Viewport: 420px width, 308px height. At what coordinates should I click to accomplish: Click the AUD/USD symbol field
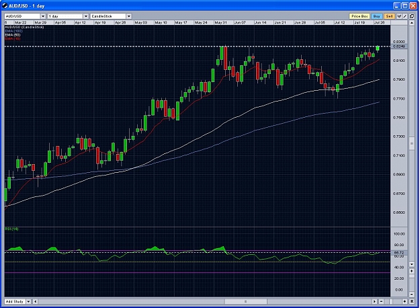click(x=22, y=16)
